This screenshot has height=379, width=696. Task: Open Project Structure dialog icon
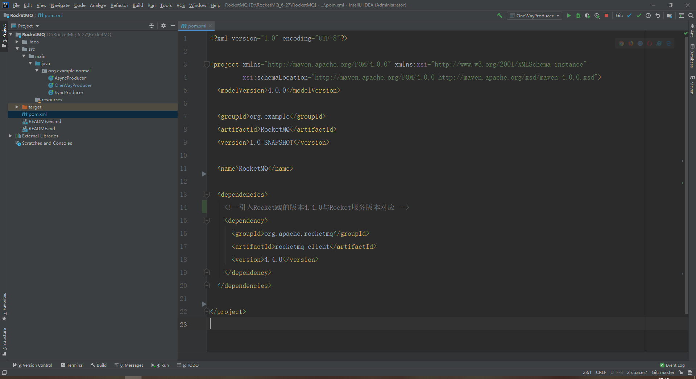click(670, 16)
